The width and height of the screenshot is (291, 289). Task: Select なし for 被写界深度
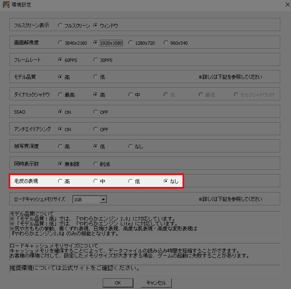131,146
